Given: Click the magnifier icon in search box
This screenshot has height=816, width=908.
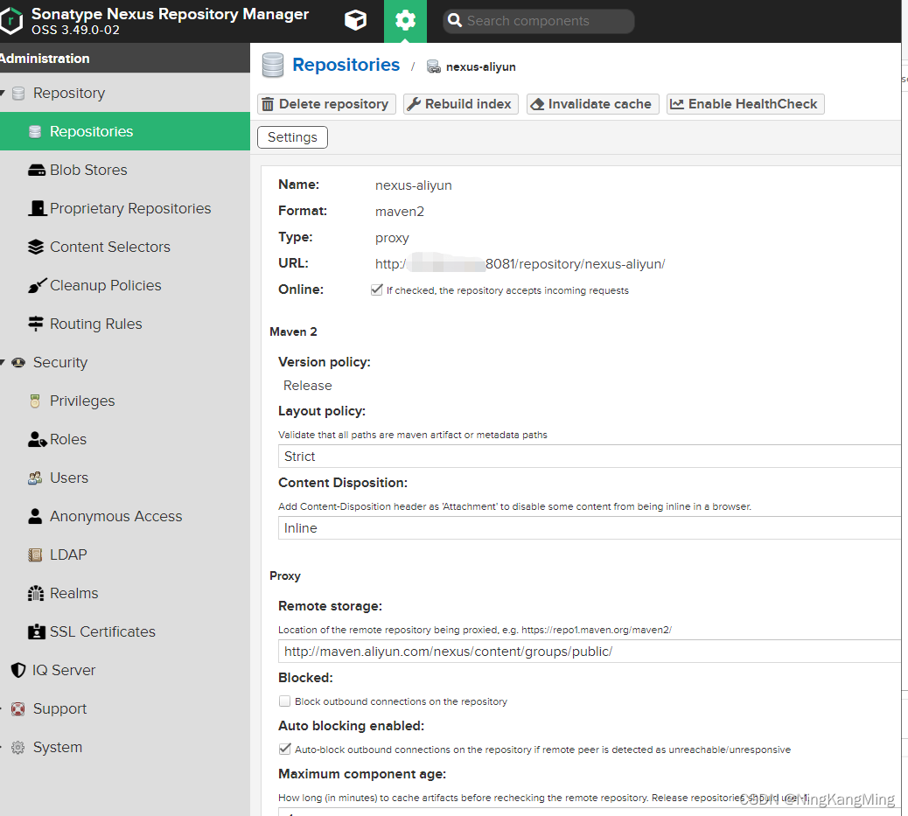Looking at the screenshot, I should pyautogui.click(x=455, y=21).
